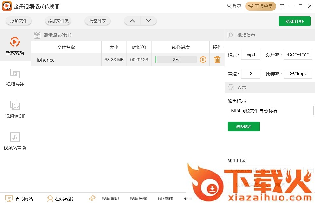Pause the iphonec conversion
Viewport: 315px width, 203px height.
[x=203, y=60]
